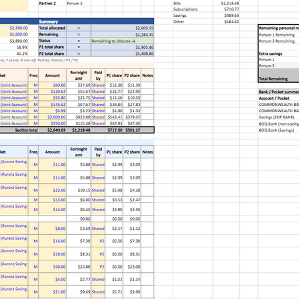Select the 'BOQ Bank (non-saving' row
Viewport: 299px width, 299px height.
[x=279, y=124]
